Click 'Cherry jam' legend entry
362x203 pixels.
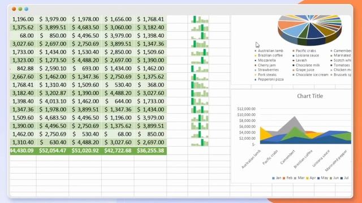[x=265, y=65]
